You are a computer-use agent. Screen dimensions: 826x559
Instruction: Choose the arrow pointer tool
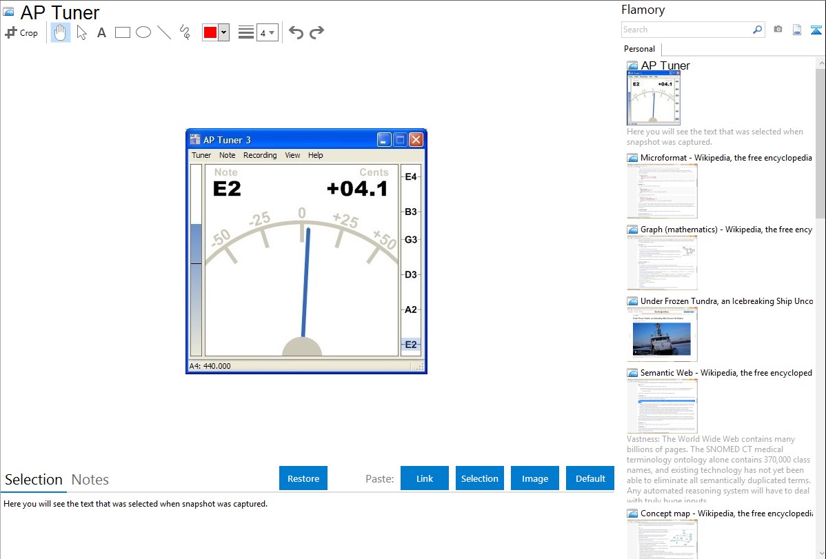(x=81, y=32)
